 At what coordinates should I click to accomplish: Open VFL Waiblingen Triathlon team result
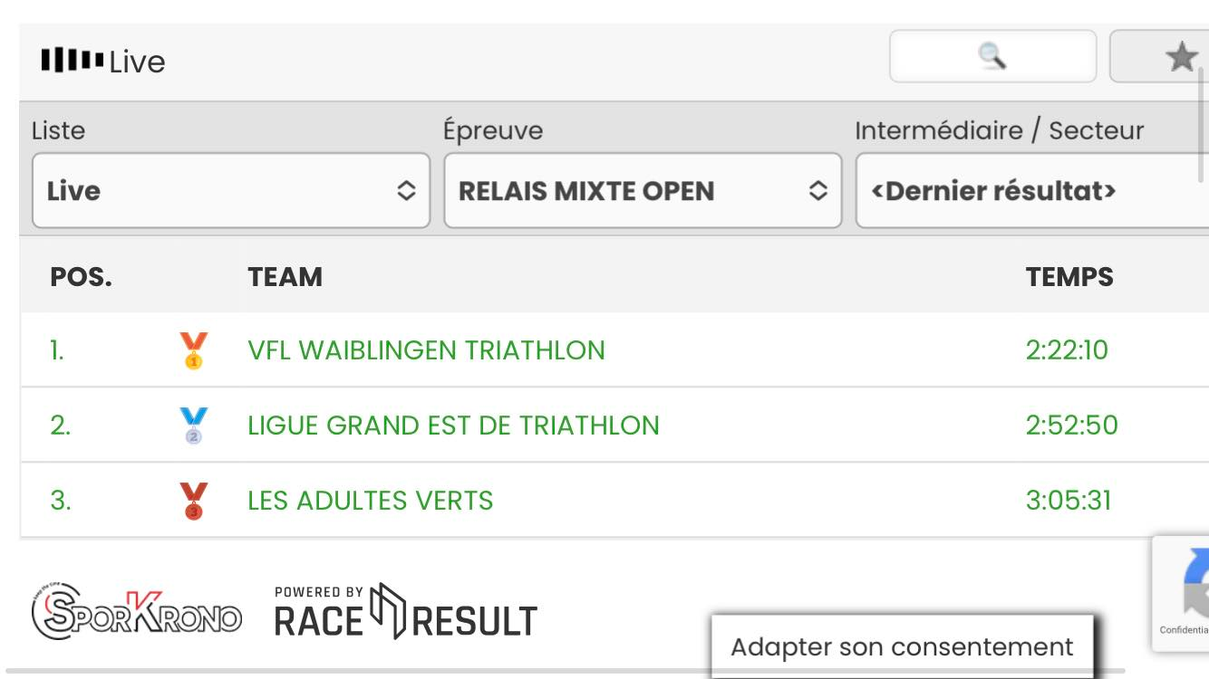[x=426, y=350]
